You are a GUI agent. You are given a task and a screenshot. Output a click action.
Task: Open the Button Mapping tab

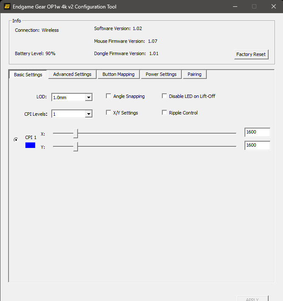tap(118, 74)
